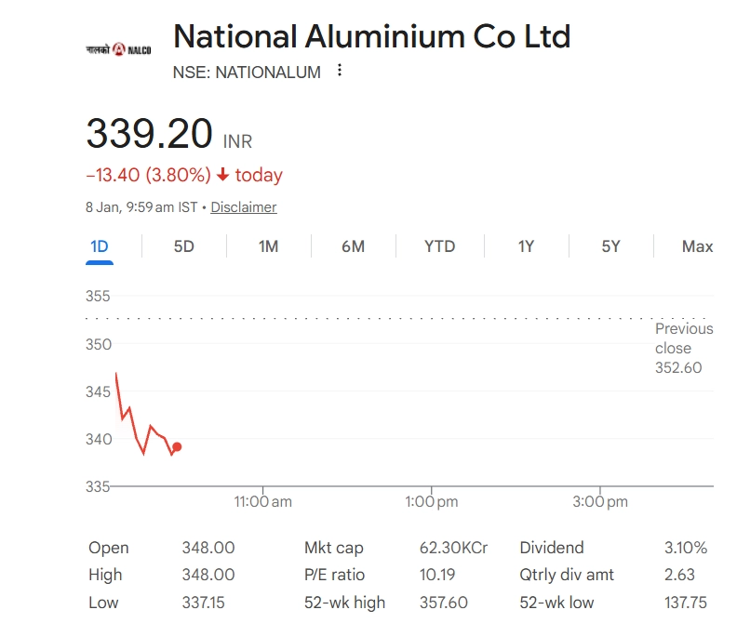
Task: Select the YTD tab
Action: [439, 246]
